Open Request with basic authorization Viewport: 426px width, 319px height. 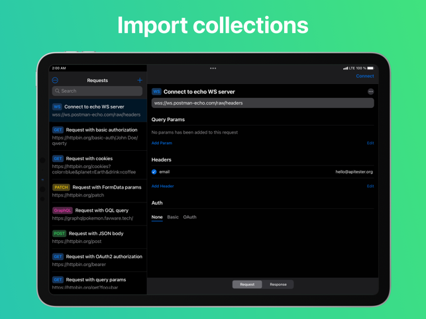pyautogui.click(x=98, y=136)
